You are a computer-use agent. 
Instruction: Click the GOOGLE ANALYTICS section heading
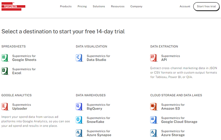[17, 95]
